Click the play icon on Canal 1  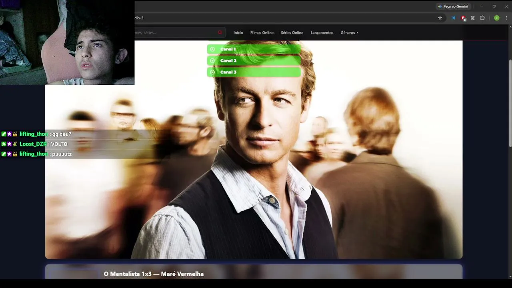pyautogui.click(x=212, y=49)
